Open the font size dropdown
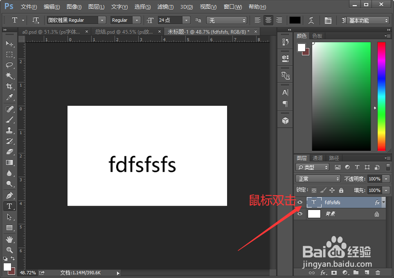The image size is (394, 278). click(186, 20)
